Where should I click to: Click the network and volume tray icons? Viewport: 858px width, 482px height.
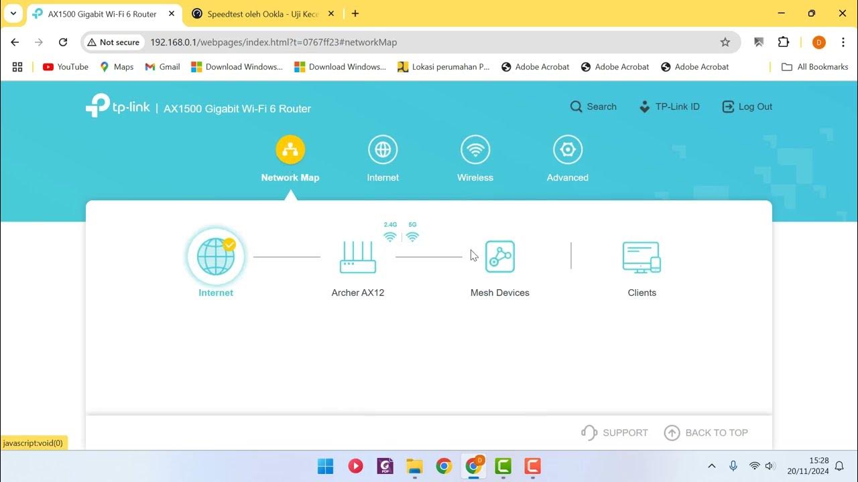(762, 466)
